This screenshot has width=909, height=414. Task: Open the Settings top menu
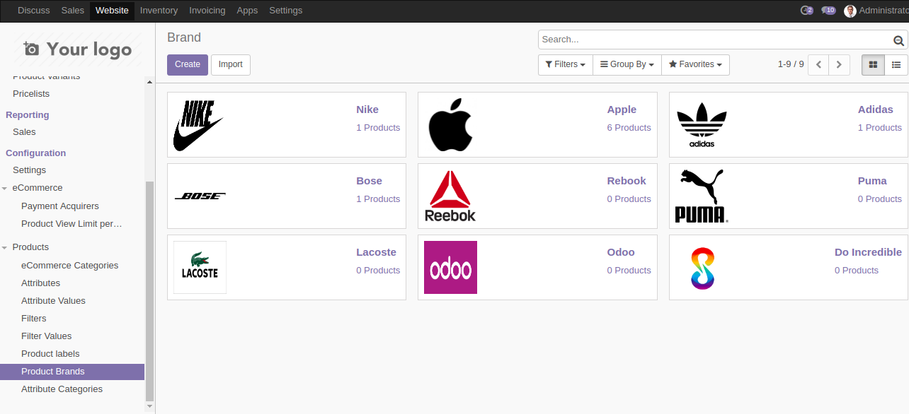click(x=285, y=11)
